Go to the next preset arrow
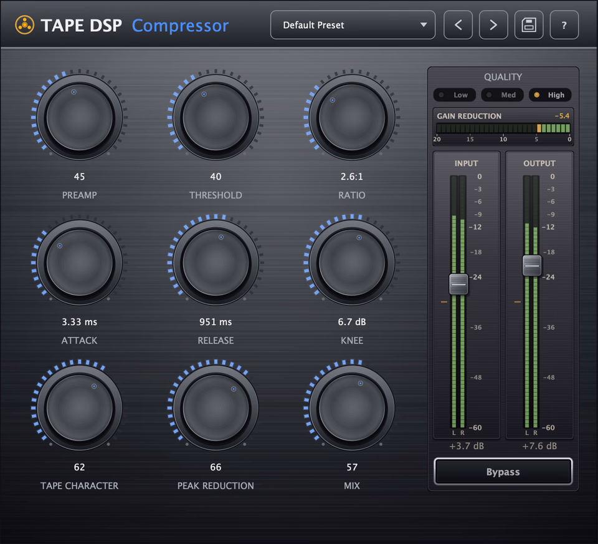Viewport: 598px width, 544px height. [493, 25]
